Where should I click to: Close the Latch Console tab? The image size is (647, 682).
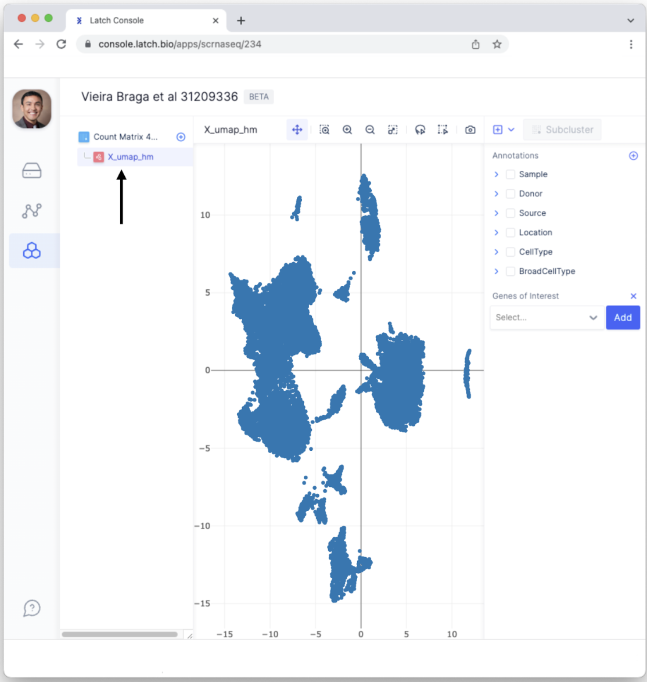215,20
